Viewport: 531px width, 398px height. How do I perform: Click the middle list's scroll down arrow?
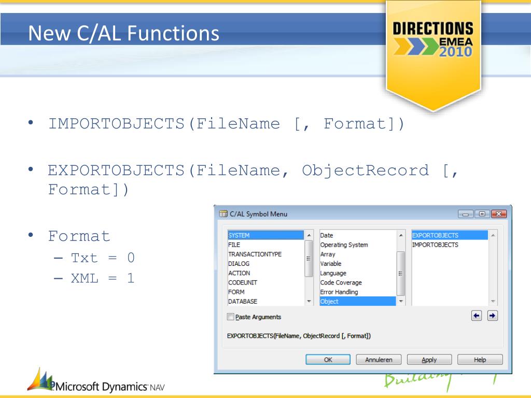click(401, 301)
